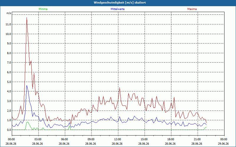236x147 pixels.
Task: Click the 1,0 y-axis value
Action: click(9, 120)
